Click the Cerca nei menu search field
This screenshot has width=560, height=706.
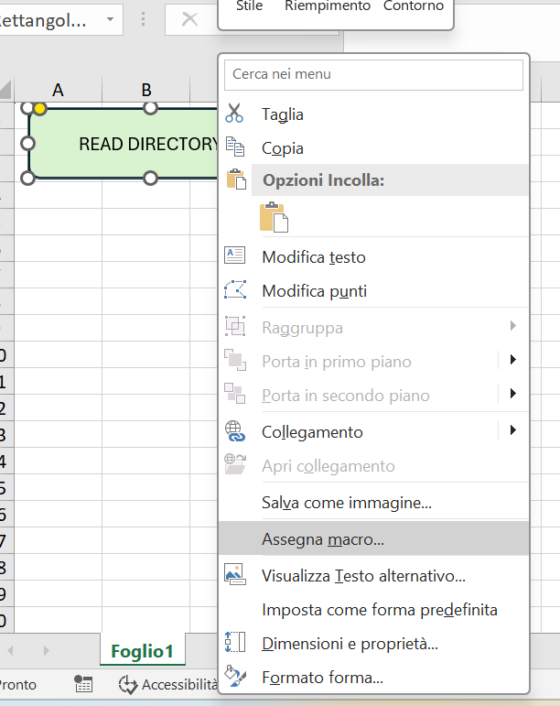(373, 74)
